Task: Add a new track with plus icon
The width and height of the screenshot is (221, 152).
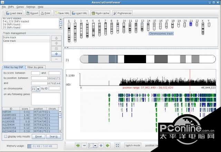Action: click(56, 54)
